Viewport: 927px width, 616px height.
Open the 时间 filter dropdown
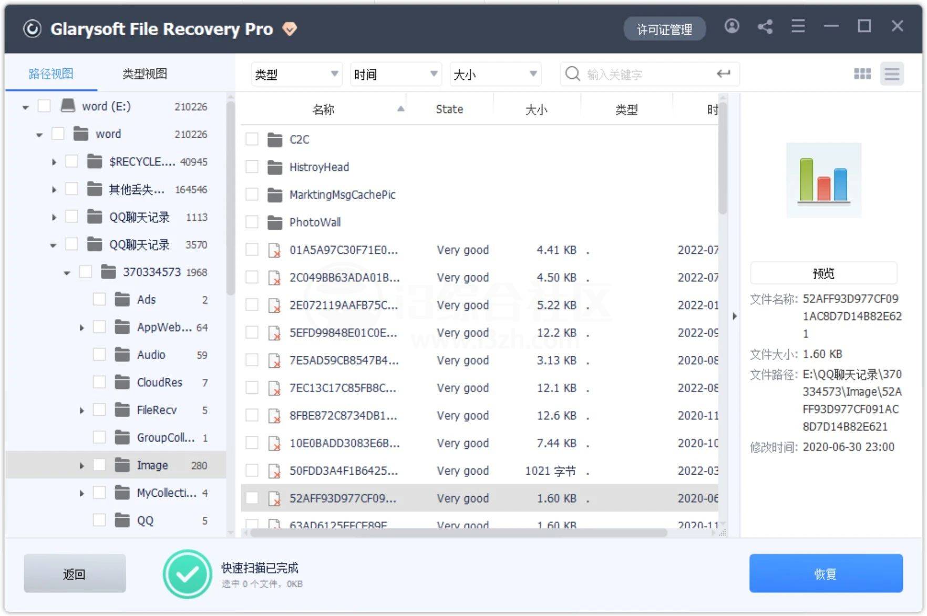396,74
